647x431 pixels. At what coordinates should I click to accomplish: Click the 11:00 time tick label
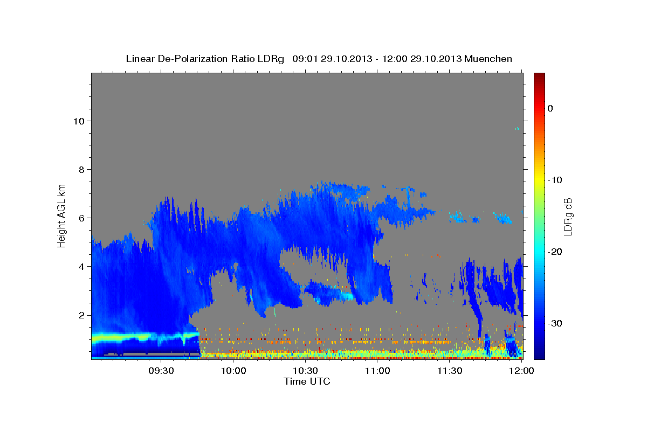pyautogui.click(x=377, y=371)
